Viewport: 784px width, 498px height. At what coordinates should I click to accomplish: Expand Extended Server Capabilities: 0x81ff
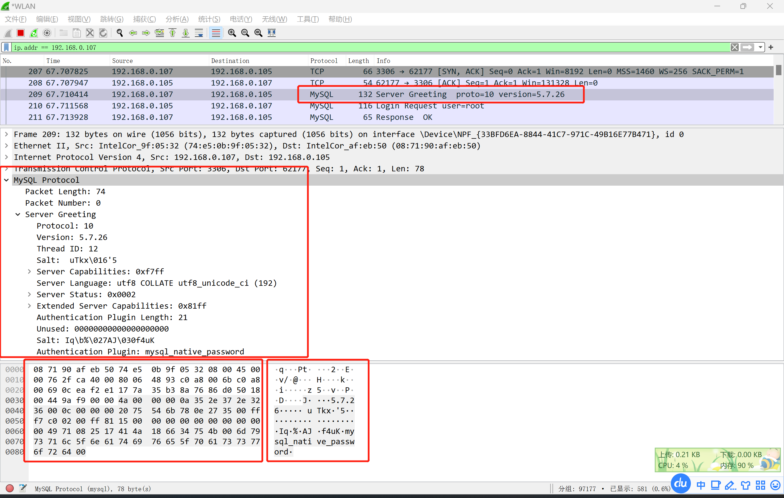tap(29, 306)
